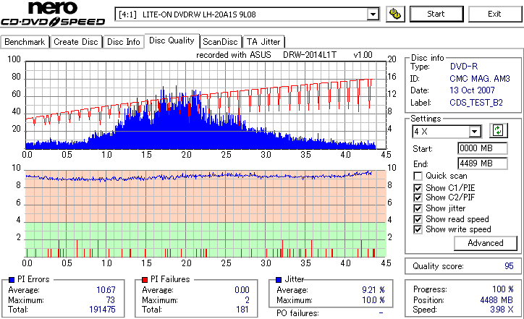
Task: Uncheck the Show jitter option
Action: click(x=418, y=208)
